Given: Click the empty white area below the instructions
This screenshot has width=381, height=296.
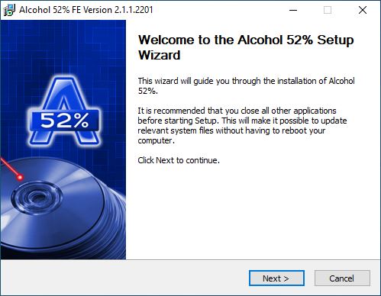Looking at the screenshot, I should tap(253, 212).
